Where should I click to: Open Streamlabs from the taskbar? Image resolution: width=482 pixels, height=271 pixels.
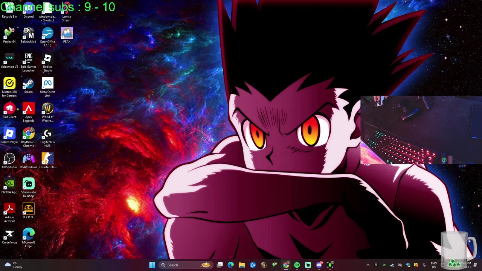[308, 265]
